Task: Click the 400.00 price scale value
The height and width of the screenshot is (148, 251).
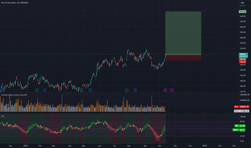Action: 243,81
